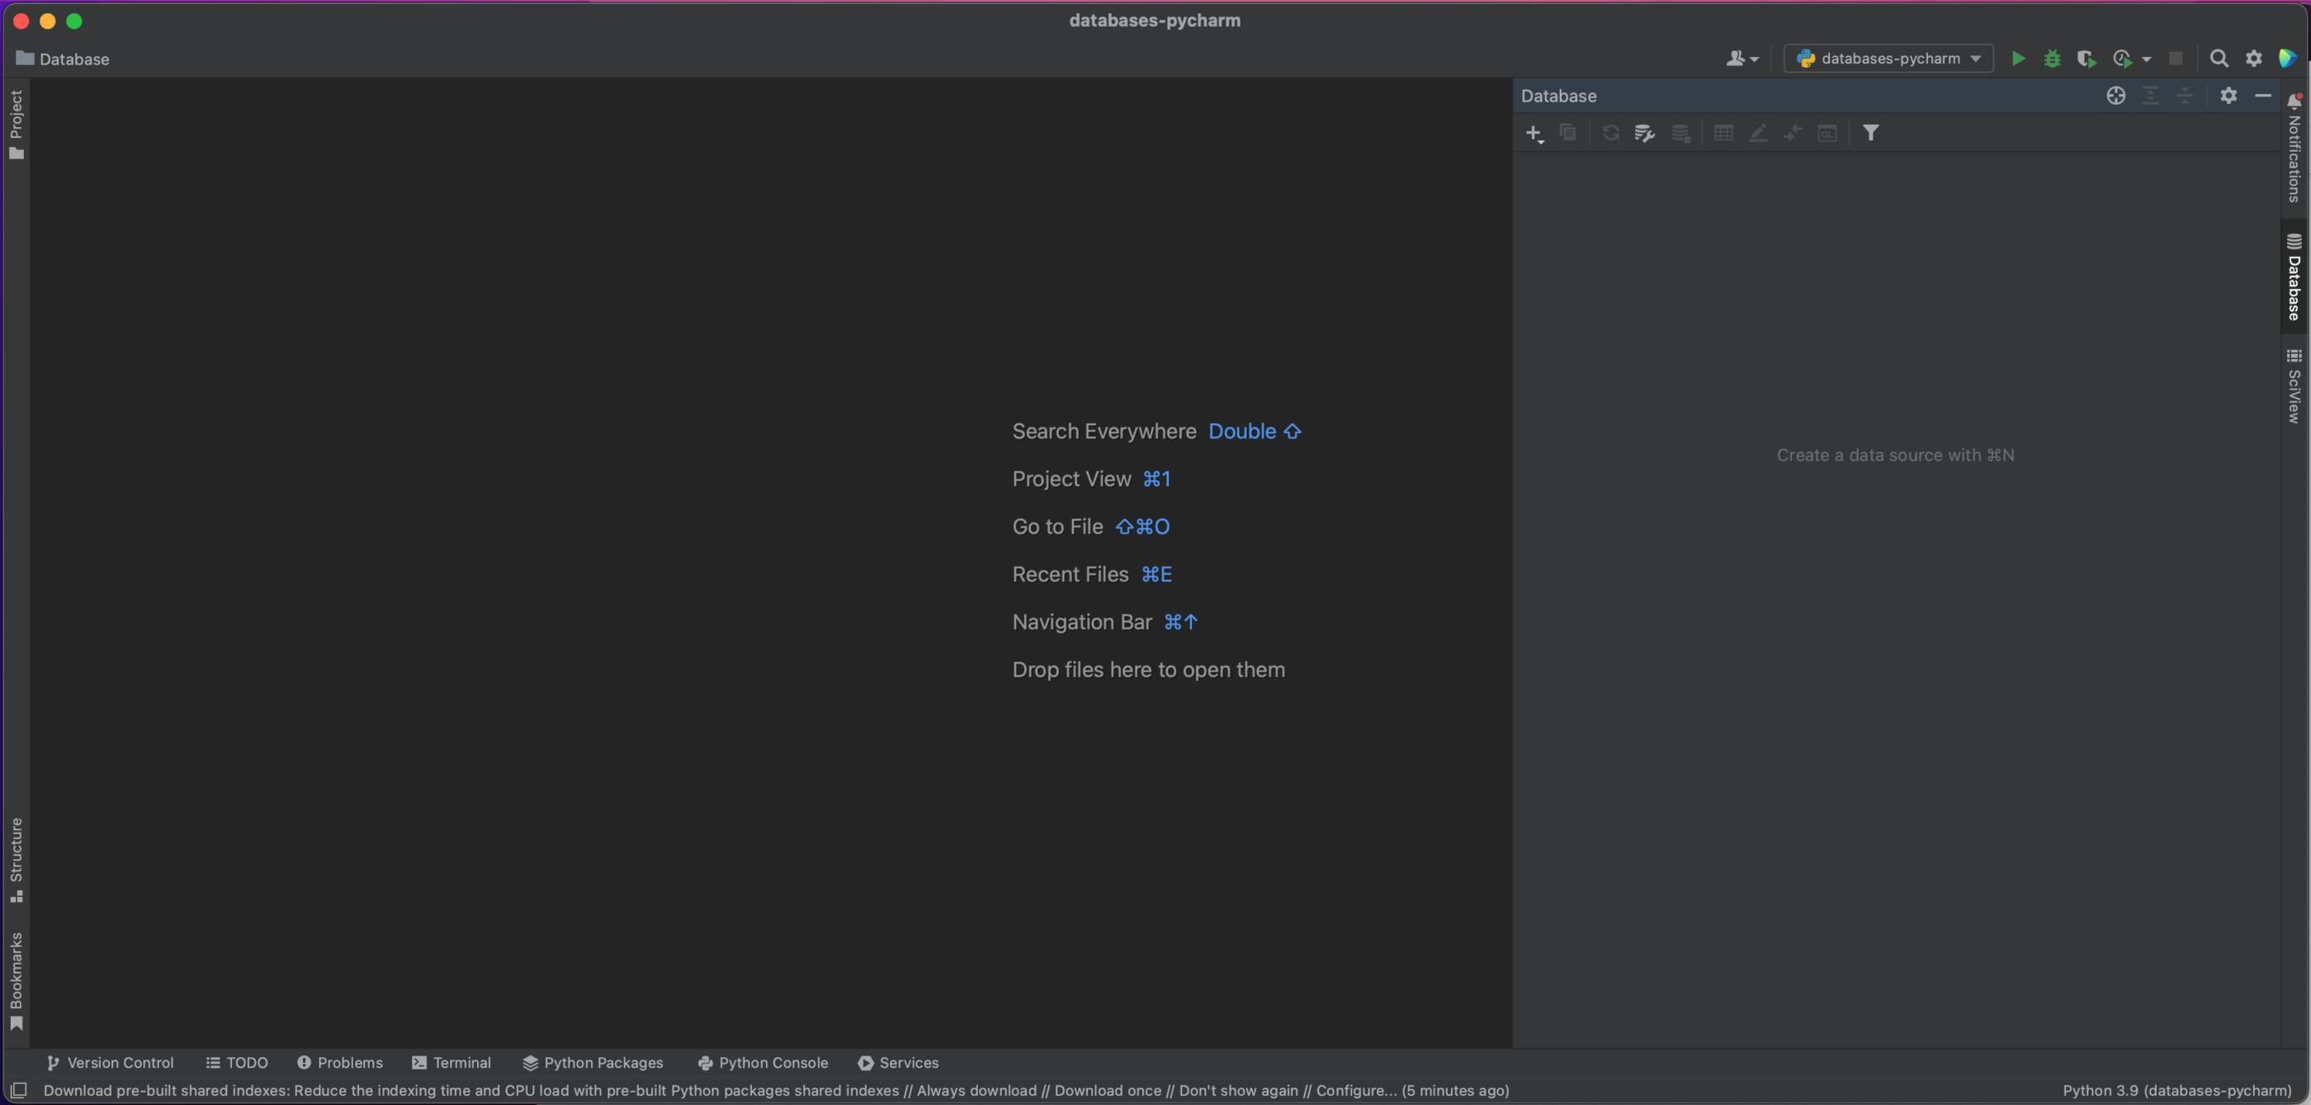Switch to the Python Console tab
This screenshot has width=2311, height=1105.
[763, 1062]
